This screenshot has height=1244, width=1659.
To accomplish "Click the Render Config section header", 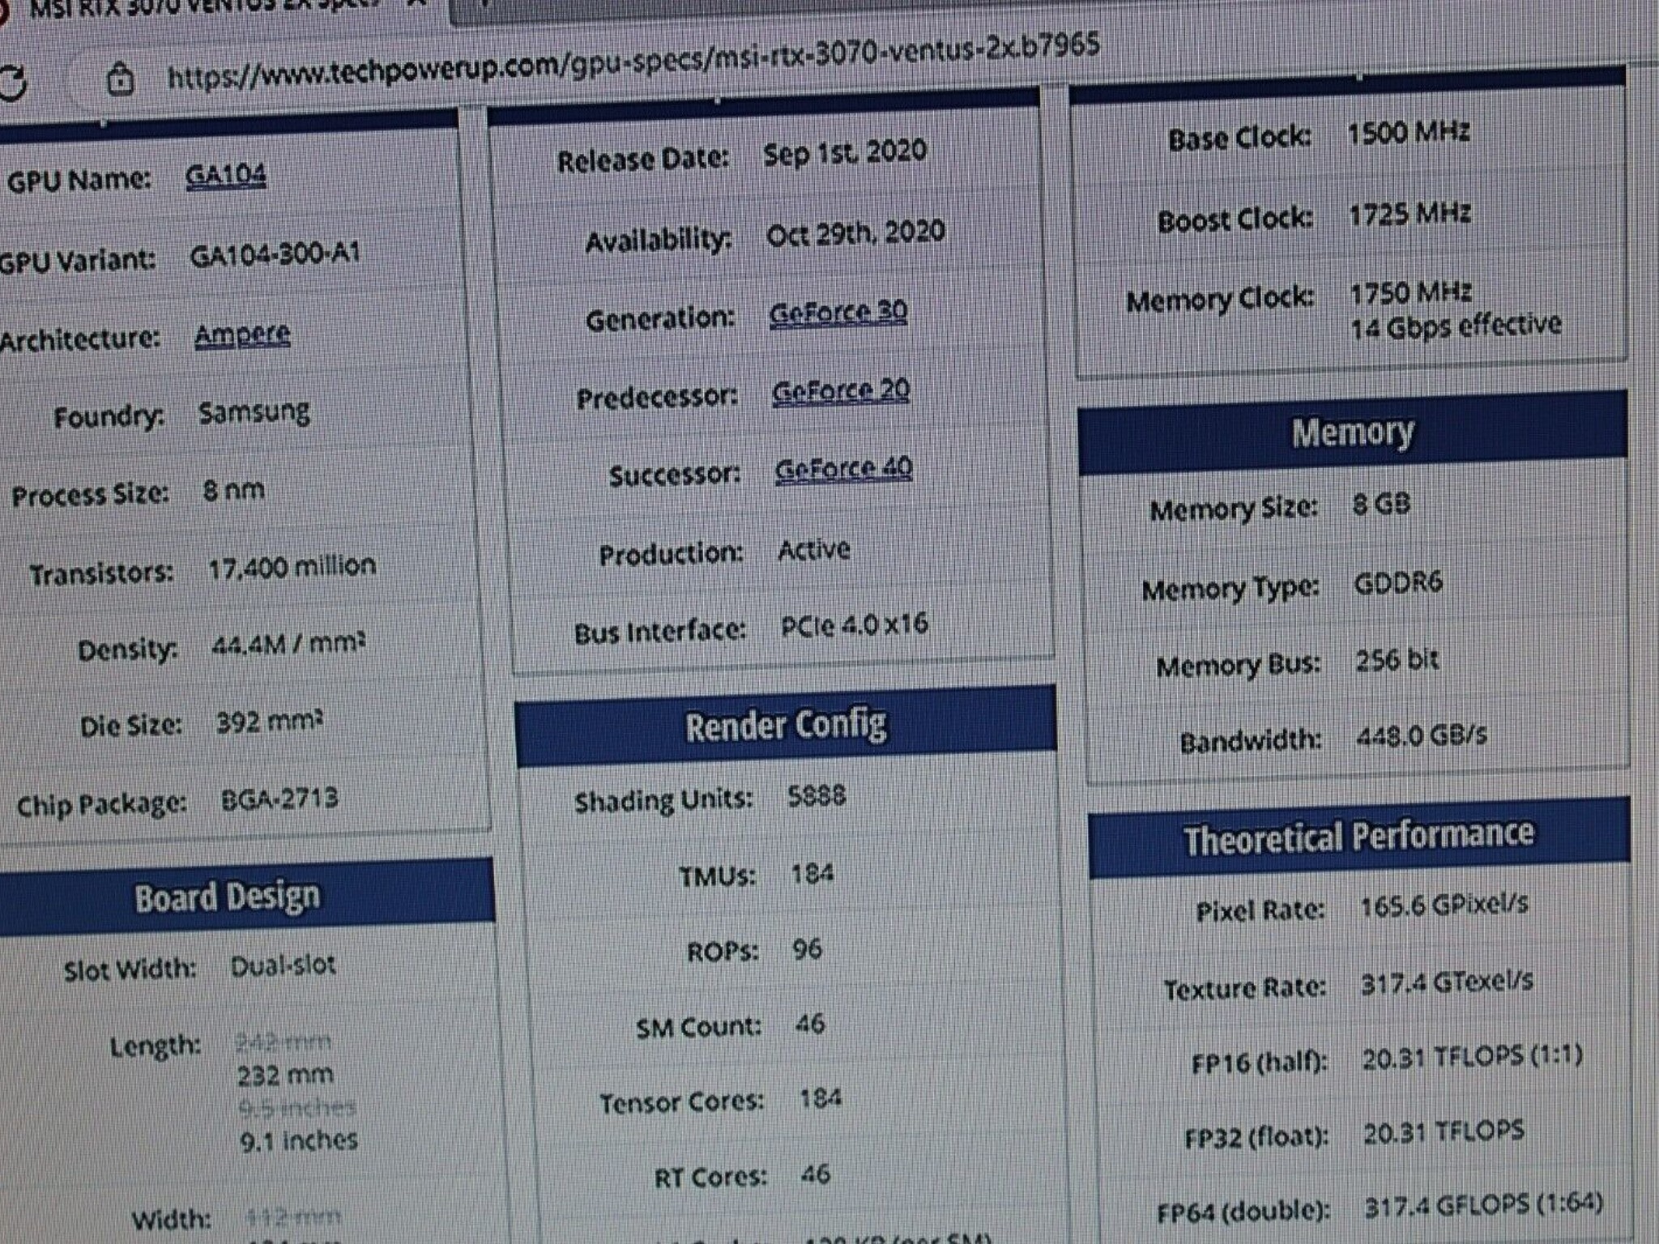I will pos(785,726).
